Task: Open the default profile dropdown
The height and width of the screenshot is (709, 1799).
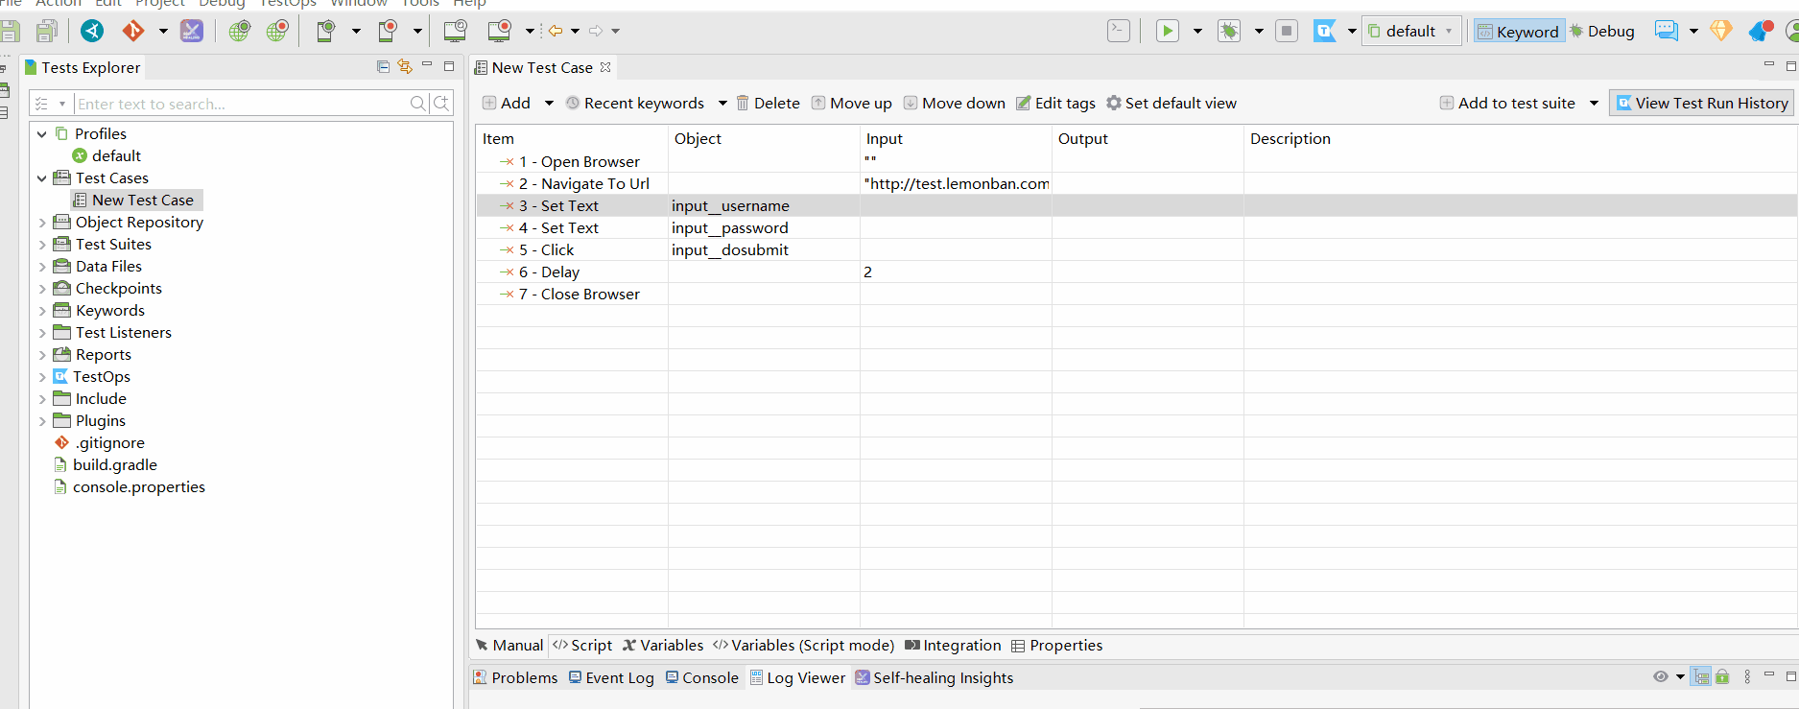Action: [1411, 32]
